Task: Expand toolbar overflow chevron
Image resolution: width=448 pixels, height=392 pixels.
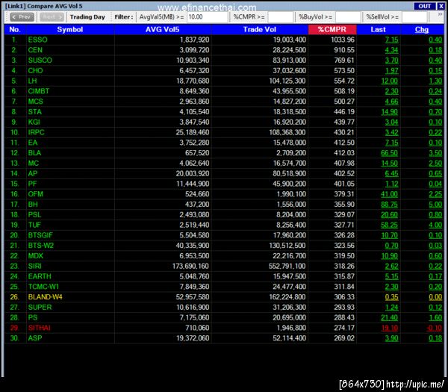Action: tap(440, 14)
